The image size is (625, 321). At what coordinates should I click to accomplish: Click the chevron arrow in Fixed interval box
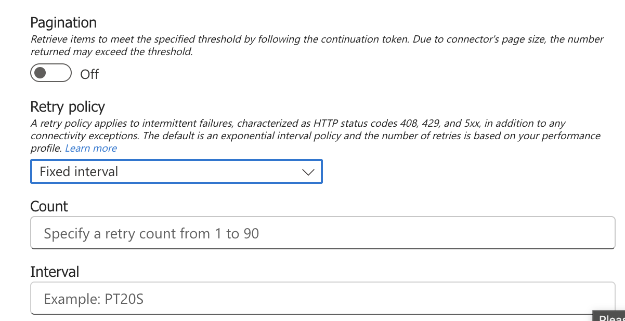tap(308, 172)
